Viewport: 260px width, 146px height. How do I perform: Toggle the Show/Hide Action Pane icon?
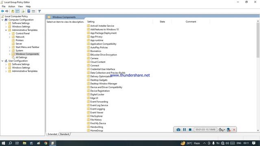[33, 11]
